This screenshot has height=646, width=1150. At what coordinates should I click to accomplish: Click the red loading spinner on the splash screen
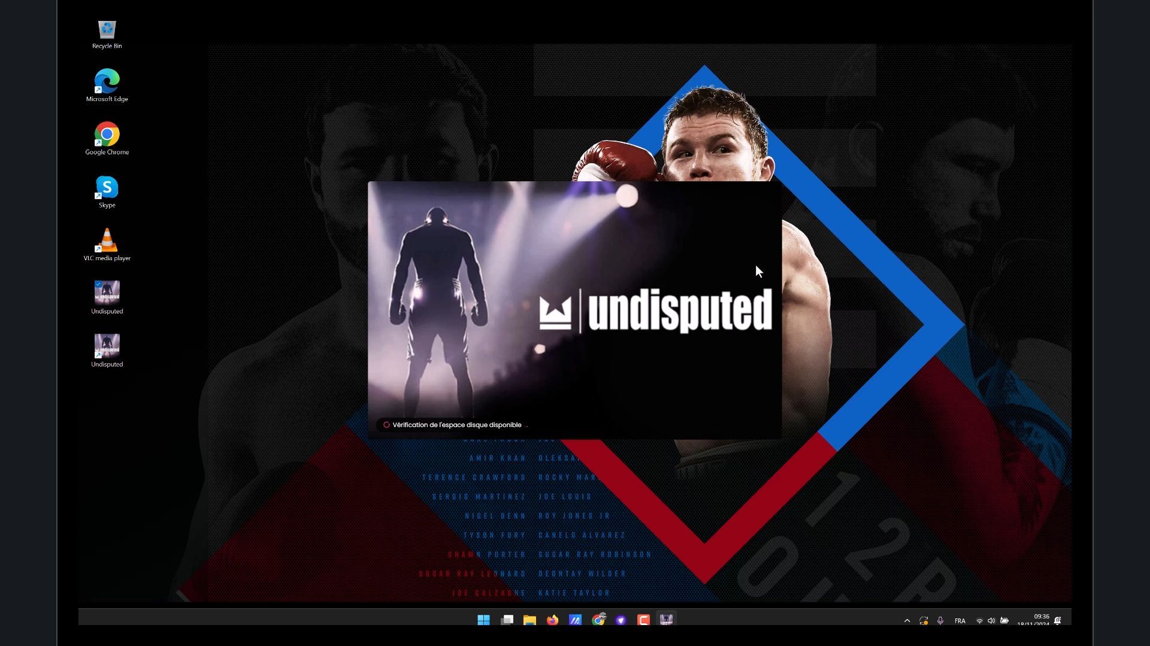386,425
